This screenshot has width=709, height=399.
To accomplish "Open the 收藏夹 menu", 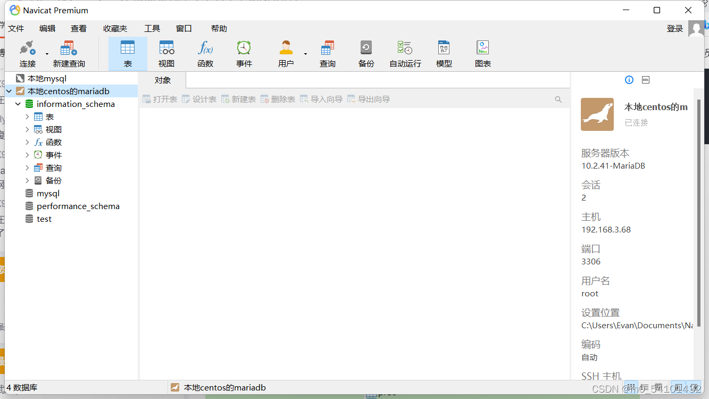I will [x=115, y=29].
